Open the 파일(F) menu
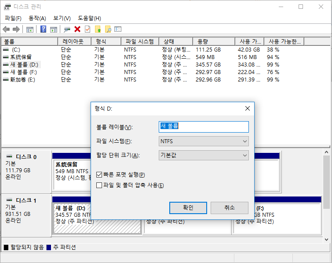Viewport: 332px width, 263px height. click(13, 18)
